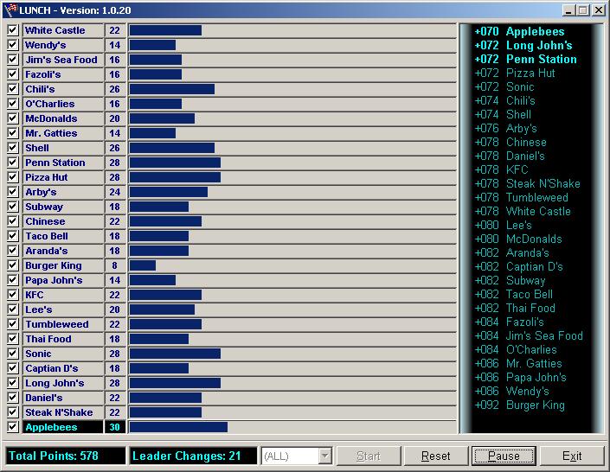
Task: Uncheck the Wendy's checkbox
Action: (13, 45)
